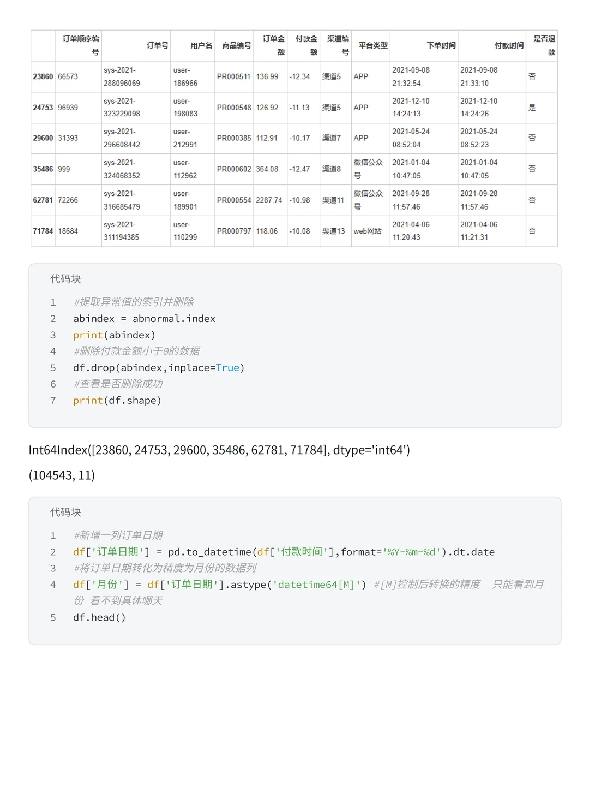Image resolution: width=589 pixels, height=786 pixels.
Task: Click order amount 2287.74 cell
Action: 269,200
